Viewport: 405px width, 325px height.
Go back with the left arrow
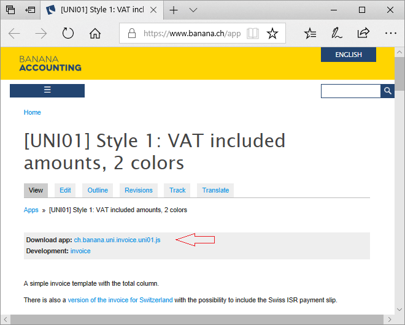14,33
